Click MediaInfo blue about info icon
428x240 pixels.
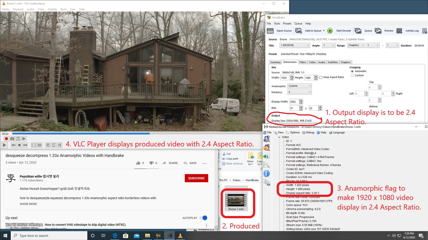click(266, 173)
